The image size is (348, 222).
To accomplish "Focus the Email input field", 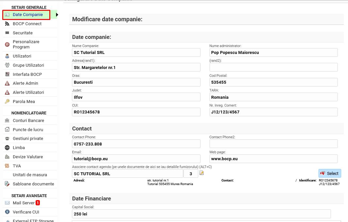I will (136, 159).
